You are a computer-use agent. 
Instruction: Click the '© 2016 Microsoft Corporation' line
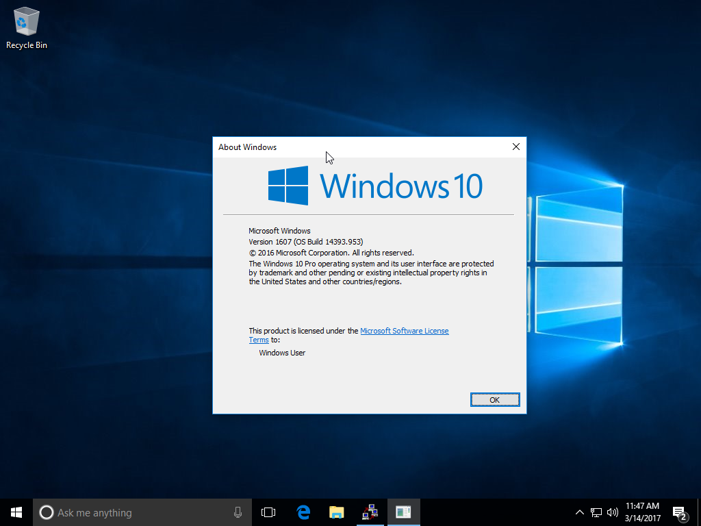(331, 253)
